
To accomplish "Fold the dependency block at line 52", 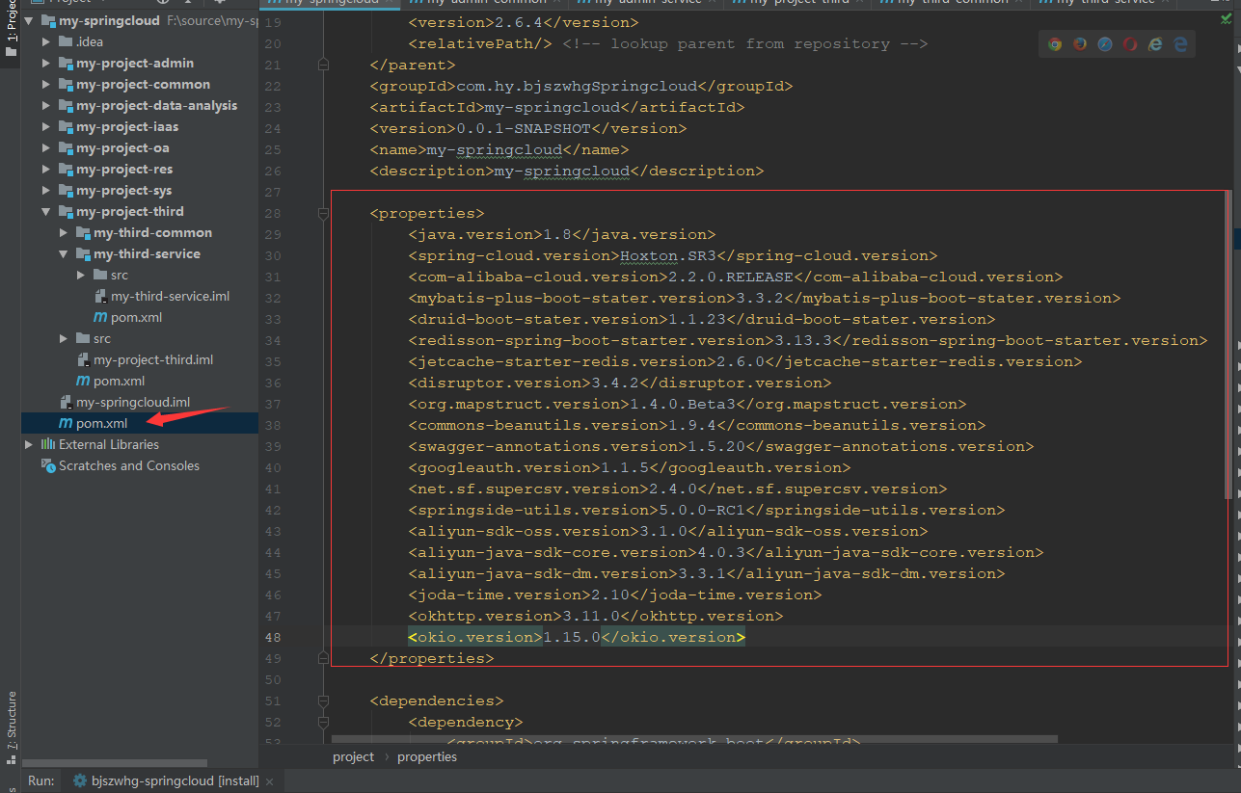I will (x=323, y=723).
